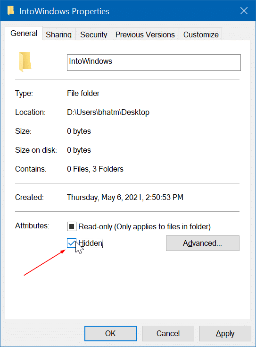Go to the Previous Versions tab
The image size is (256, 347).
[x=145, y=35]
